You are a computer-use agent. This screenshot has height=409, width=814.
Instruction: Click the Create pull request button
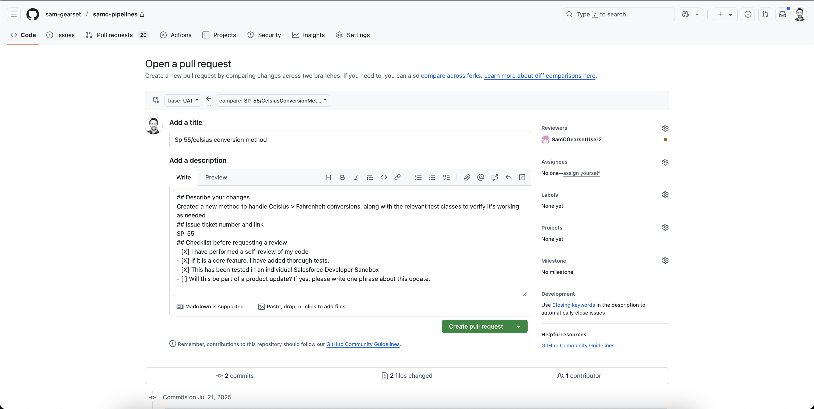coord(476,327)
